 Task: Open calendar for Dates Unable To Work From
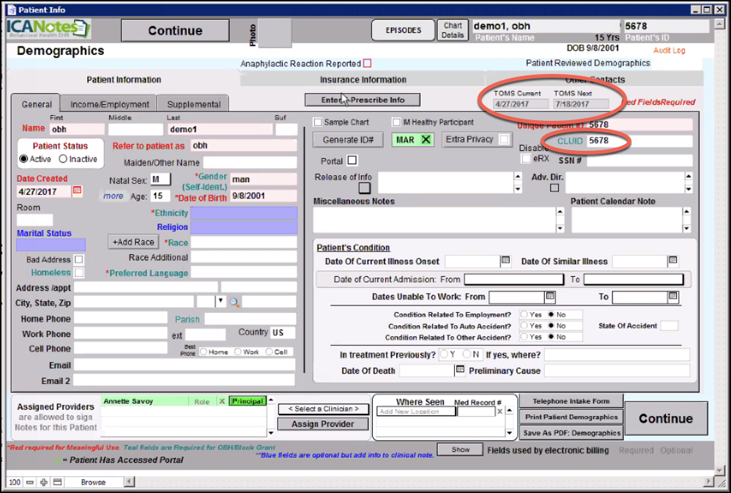[x=550, y=297]
